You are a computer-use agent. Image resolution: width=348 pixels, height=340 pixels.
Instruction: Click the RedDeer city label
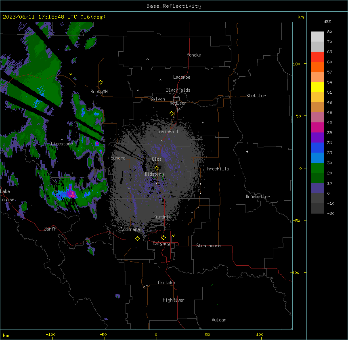tap(178, 103)
